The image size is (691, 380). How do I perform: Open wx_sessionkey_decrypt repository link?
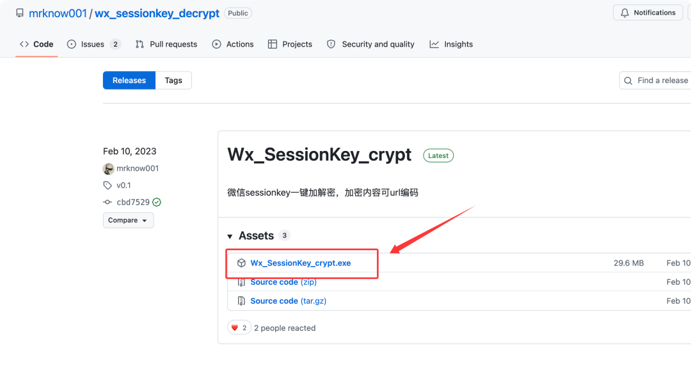pyautogui.click(x=157, y=13)
